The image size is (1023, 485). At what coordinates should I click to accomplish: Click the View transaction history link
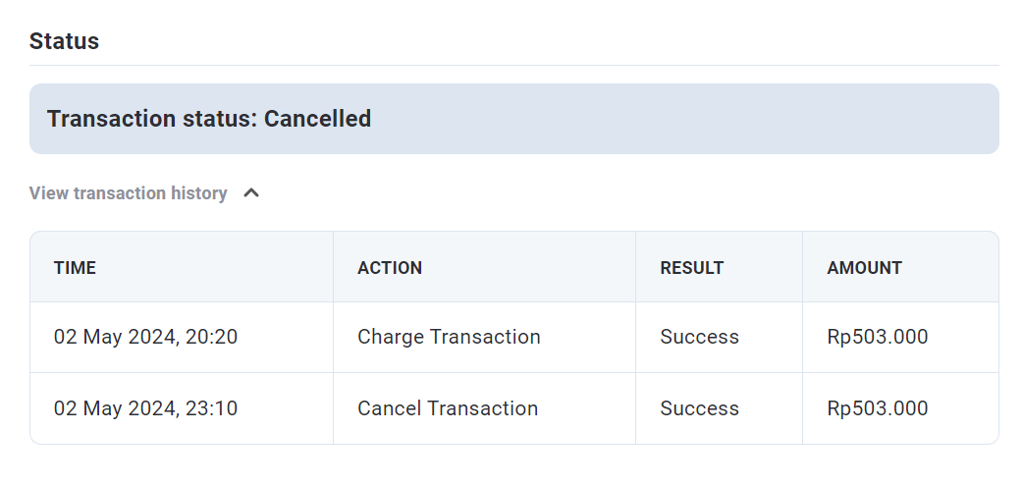point(128,193)
